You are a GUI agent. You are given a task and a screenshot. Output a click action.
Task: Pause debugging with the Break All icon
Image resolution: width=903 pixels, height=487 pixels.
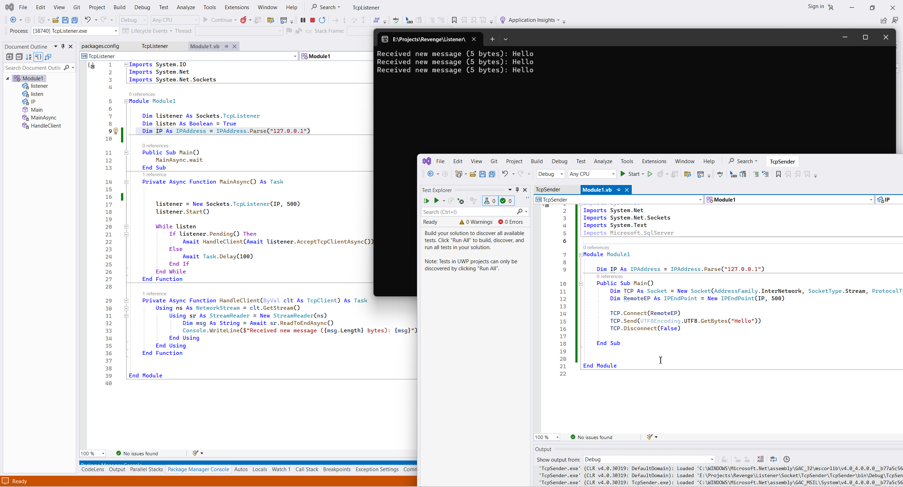coord(303,20)
